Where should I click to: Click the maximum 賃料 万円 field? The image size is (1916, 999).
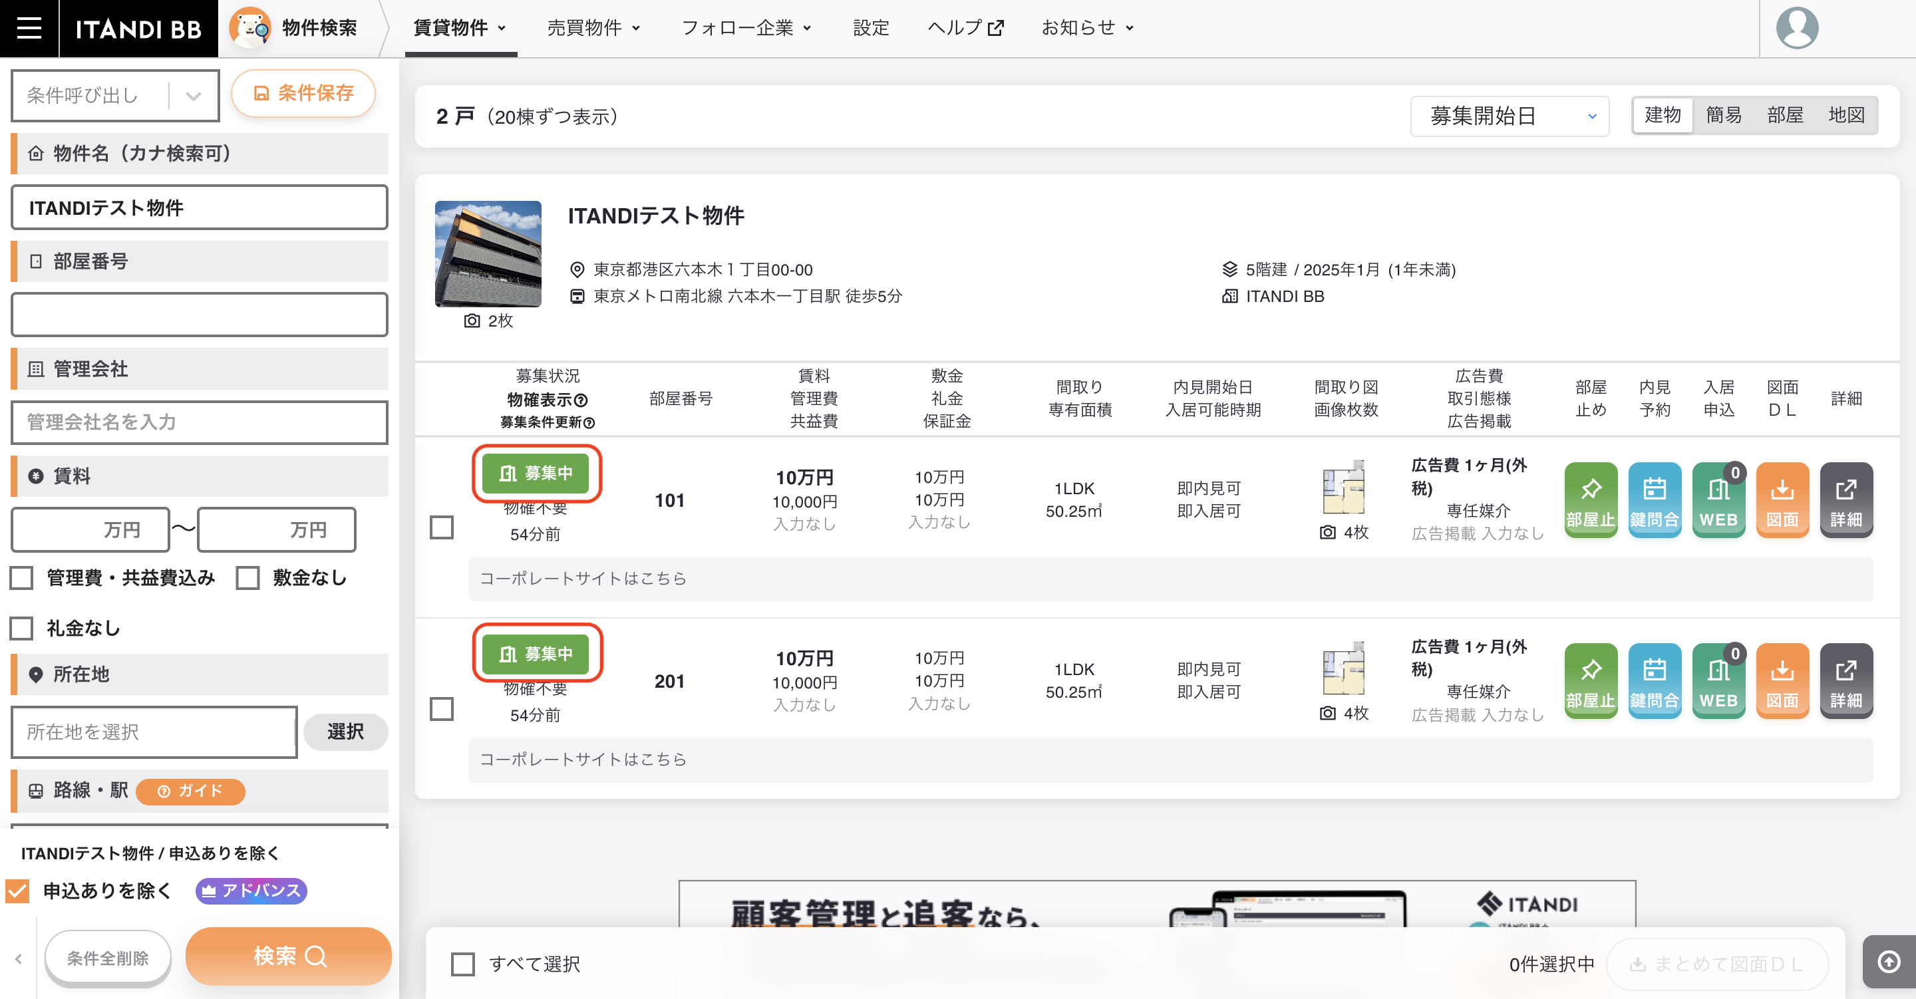pos(276,529)
